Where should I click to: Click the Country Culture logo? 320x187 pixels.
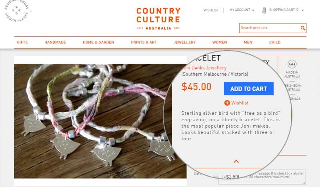pyautogui.click(x=158, y=19)
